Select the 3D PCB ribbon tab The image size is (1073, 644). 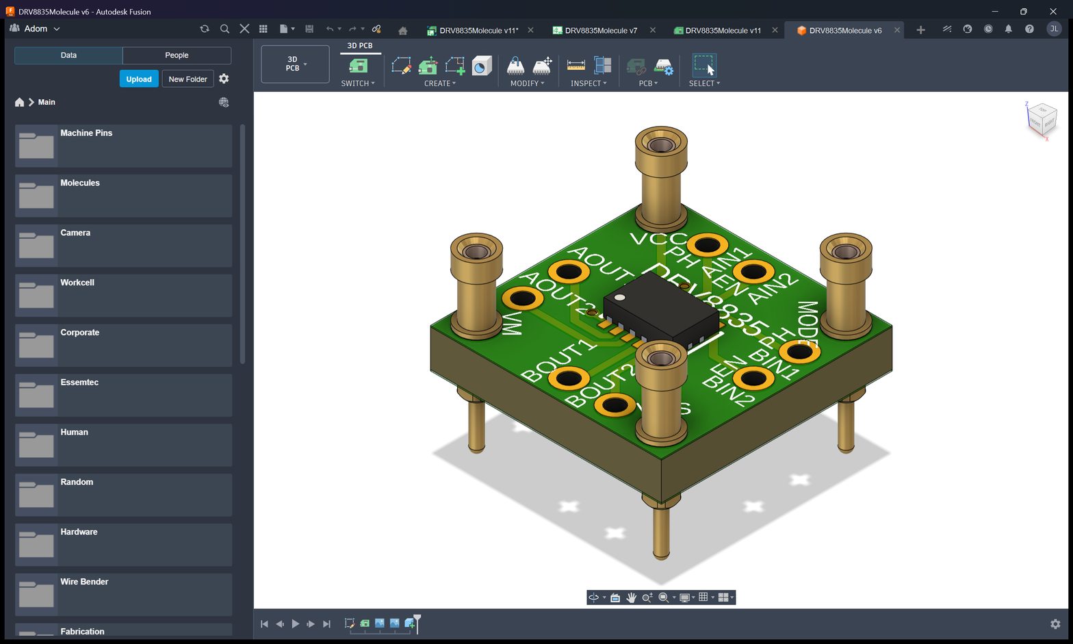[x=360, y=46]
